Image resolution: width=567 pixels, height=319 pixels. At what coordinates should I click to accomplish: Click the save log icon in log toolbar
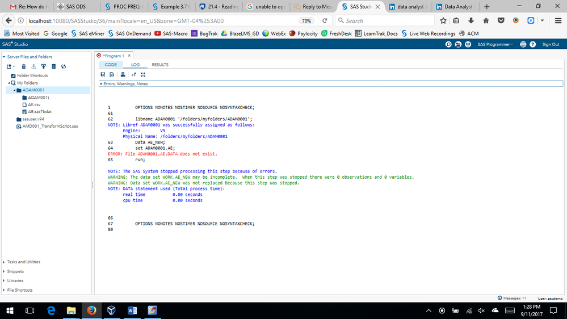[x=112, y=74]
